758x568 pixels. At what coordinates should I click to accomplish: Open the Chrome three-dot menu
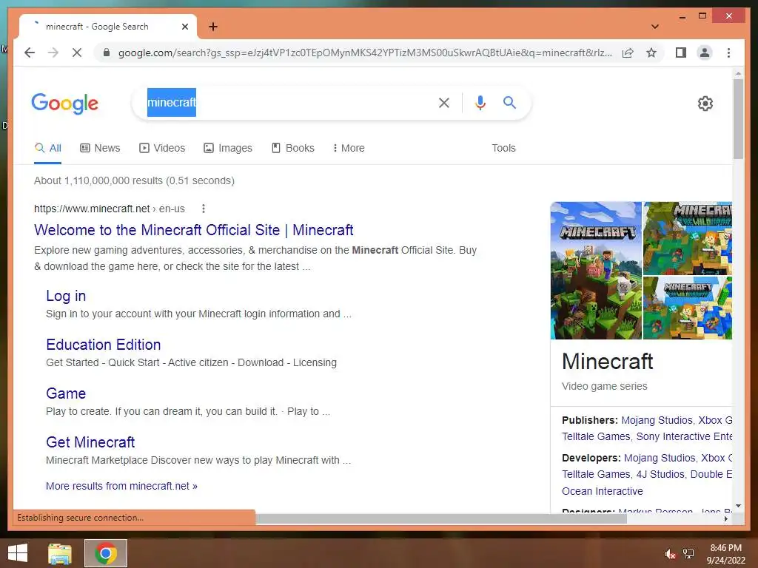point(728,53)
